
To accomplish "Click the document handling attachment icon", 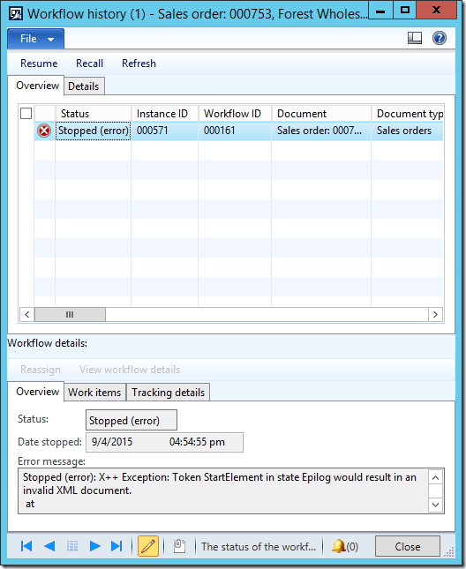I will click(179, 546).
